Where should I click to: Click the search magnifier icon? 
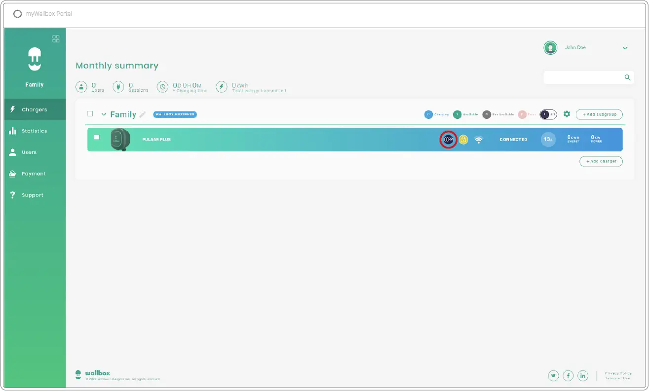pyautogui.click(x=628, y=77)
